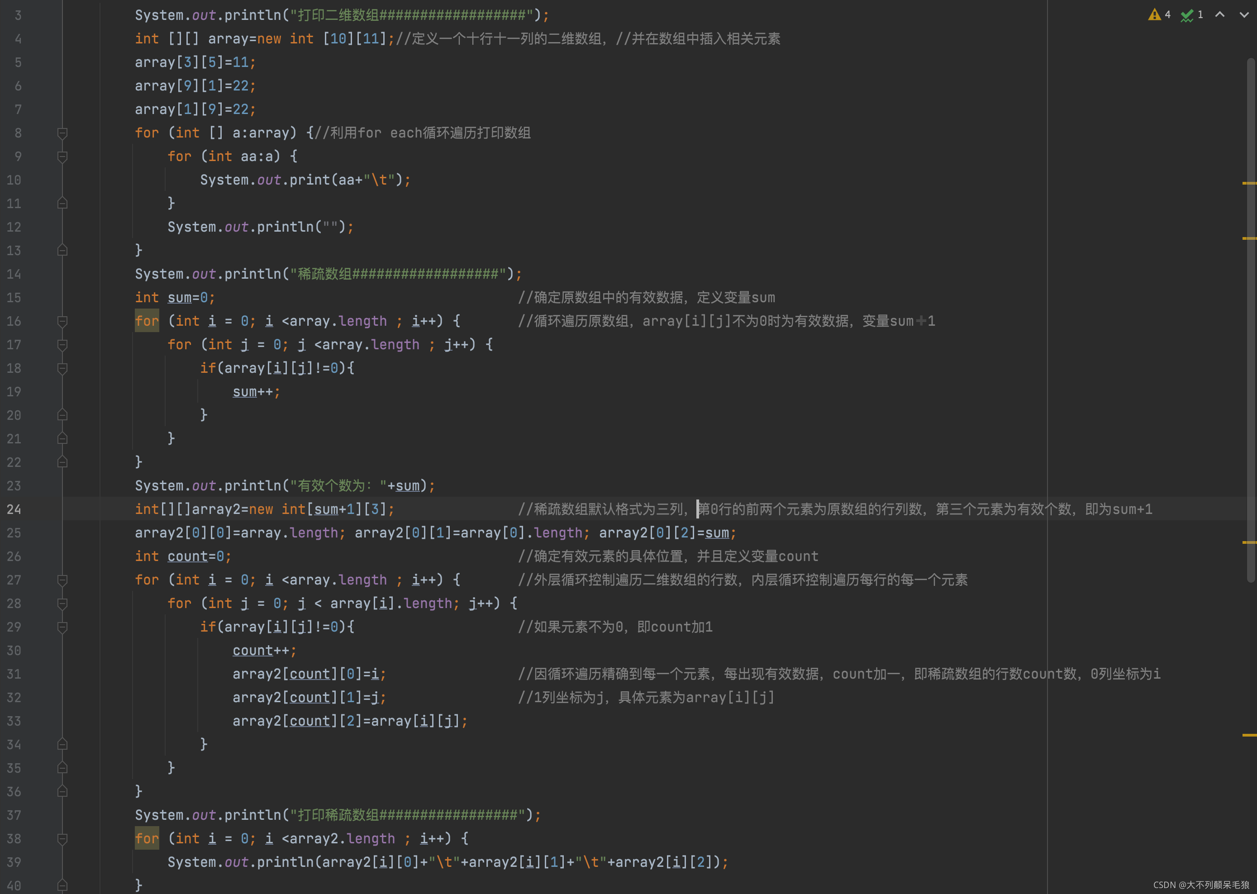
Task: Click the 'count' variable declaration on line 26
Action: 187,556
